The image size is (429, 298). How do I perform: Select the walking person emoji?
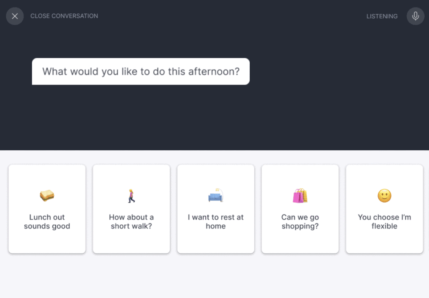(132, 195)
